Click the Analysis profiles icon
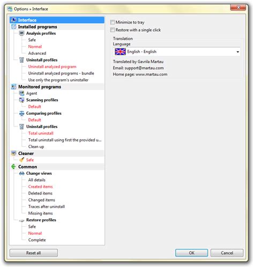 click(21, 33)
